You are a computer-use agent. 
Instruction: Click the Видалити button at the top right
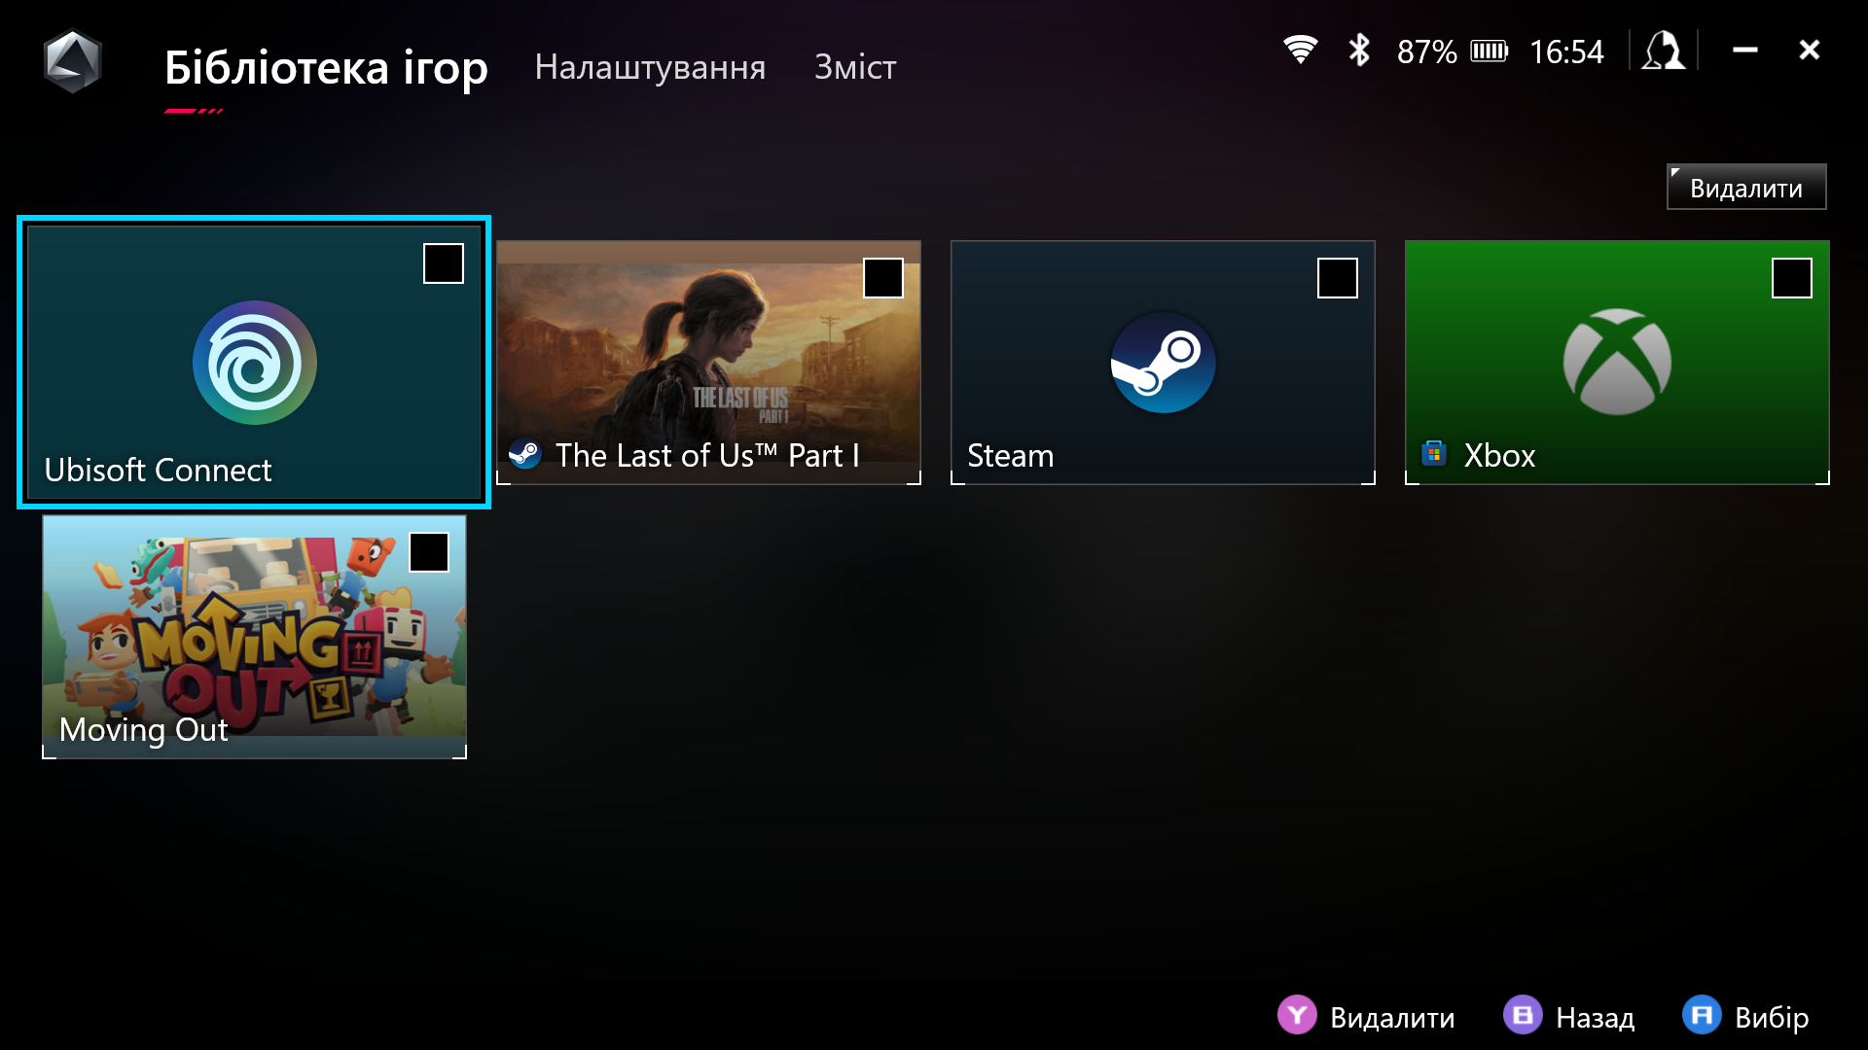(1745, 188)
